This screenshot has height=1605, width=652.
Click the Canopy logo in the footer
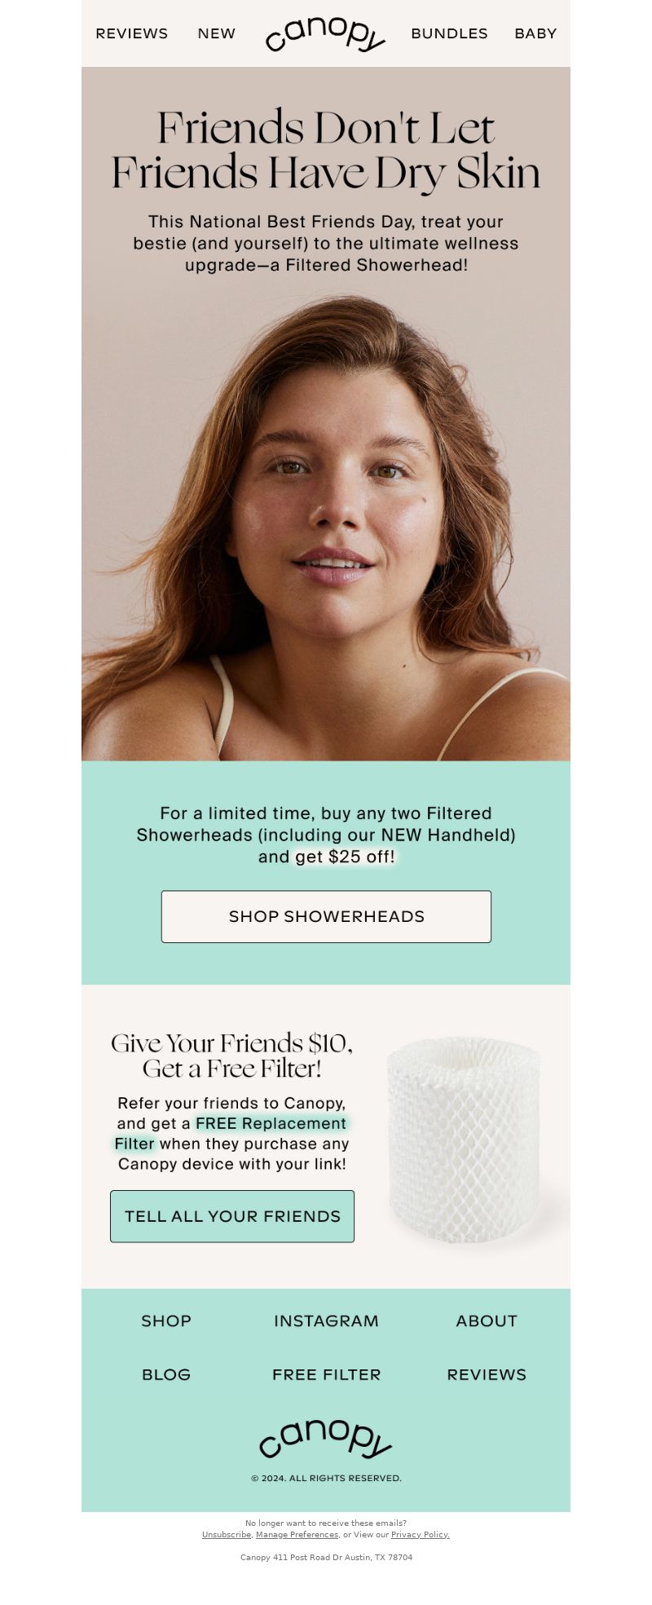tap(325, 1438)
